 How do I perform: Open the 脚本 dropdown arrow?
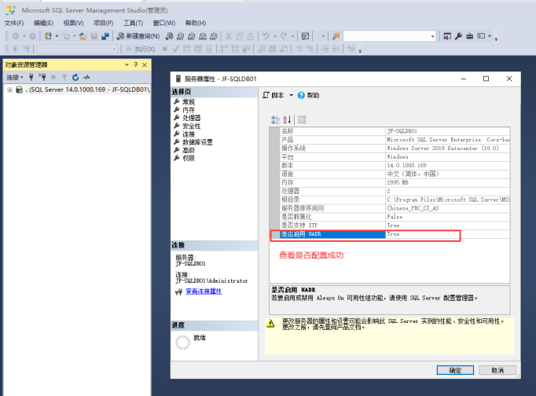click(x=292, y=95)
